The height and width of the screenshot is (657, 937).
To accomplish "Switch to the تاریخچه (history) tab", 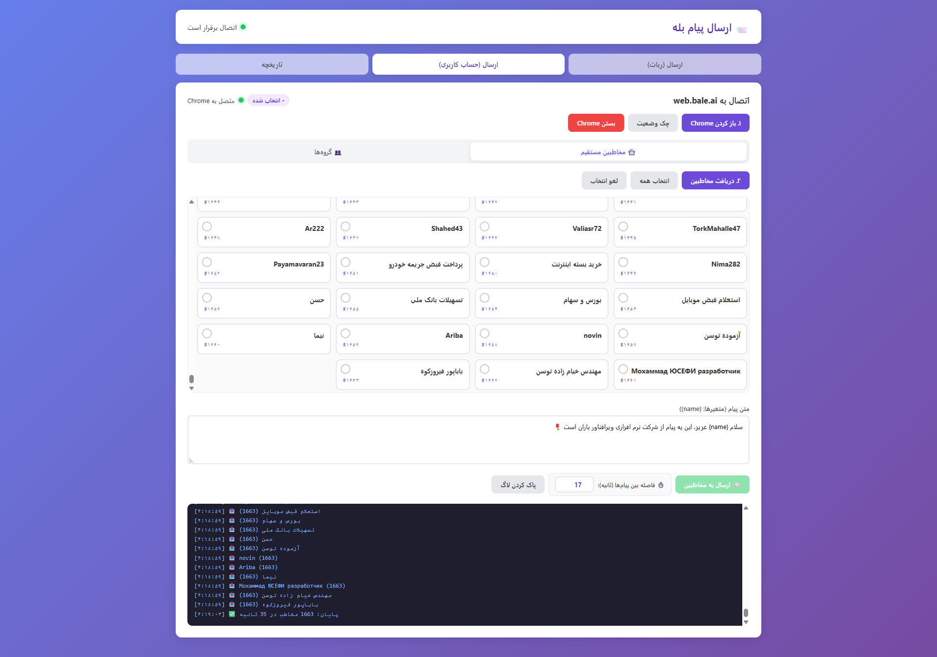I will click(x=272, y=64).
